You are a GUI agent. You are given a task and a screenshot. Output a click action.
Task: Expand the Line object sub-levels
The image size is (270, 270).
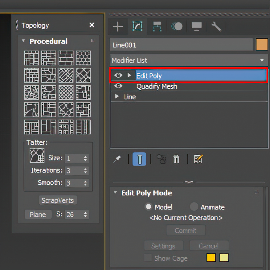pyautogui.click(x=117, y=96)
